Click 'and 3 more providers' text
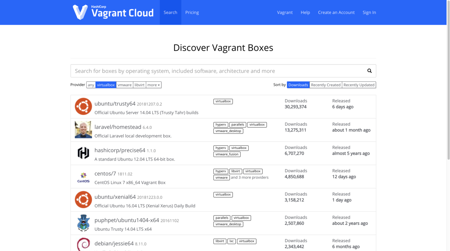The height and width of the screenshot is (251, 450). pos(250,177)
